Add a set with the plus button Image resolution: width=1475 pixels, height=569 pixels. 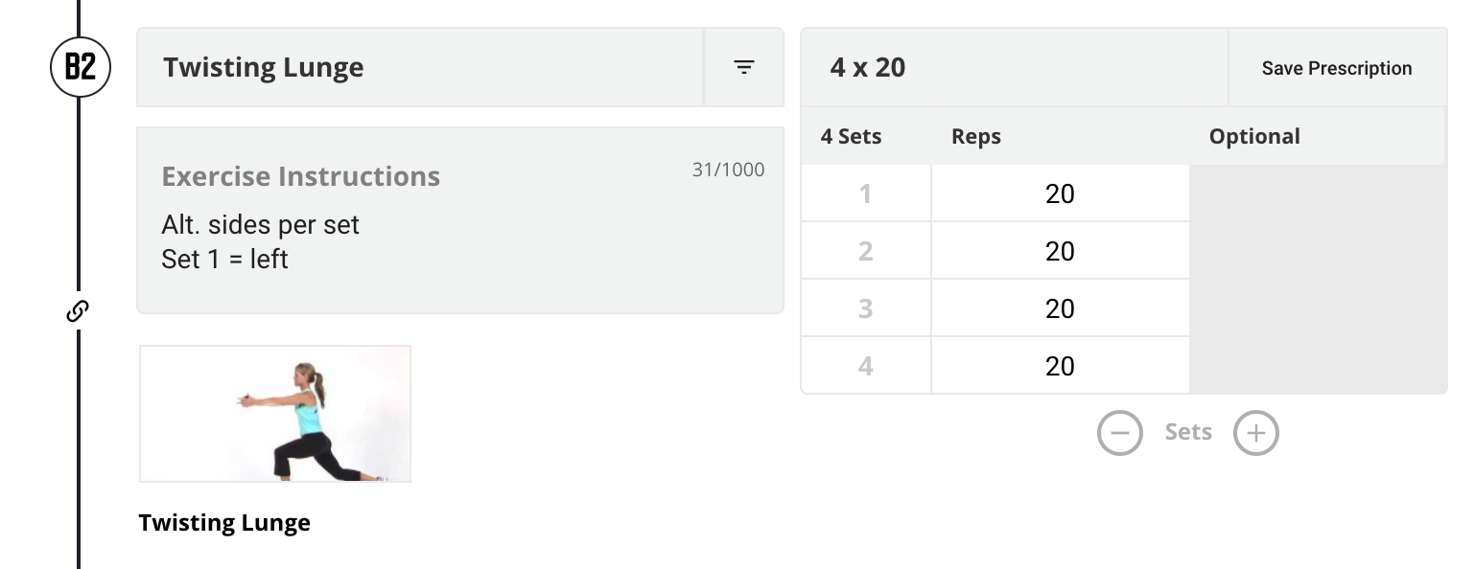point(1256,433)
